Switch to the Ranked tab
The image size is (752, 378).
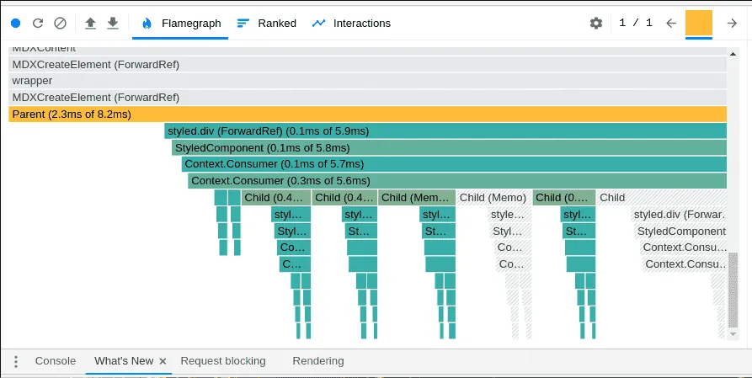267,23
